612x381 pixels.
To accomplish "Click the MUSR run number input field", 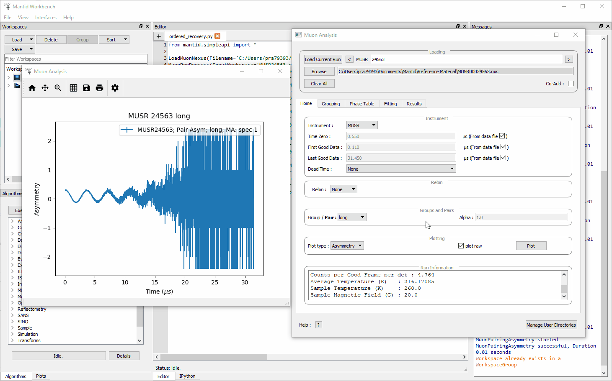I will coord(466,59).
